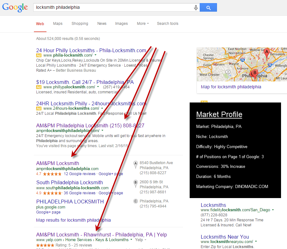
Task: Open dropdown arrow beside www.phila-locksmith.com
Action: click(95, 55)
